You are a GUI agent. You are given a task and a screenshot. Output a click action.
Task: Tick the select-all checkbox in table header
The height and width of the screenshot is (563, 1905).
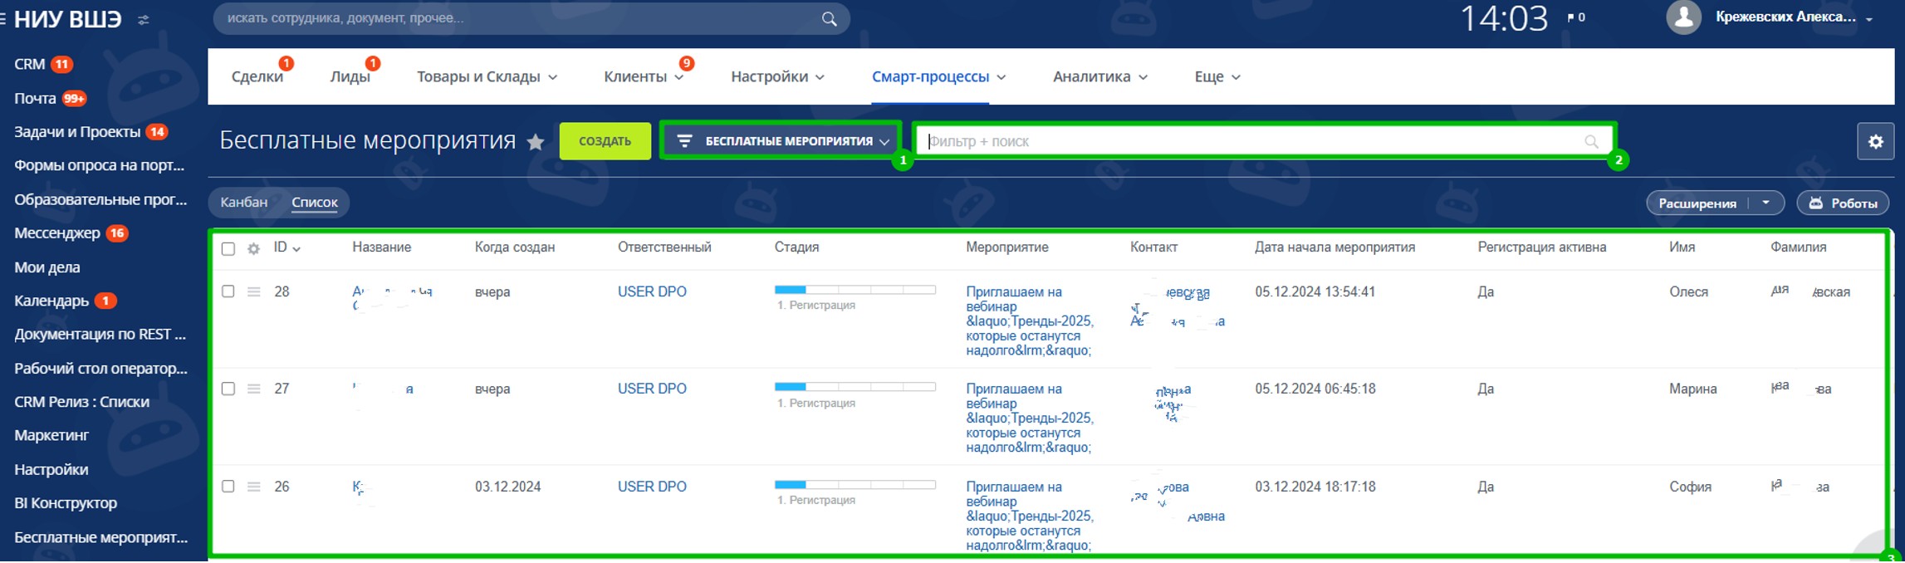(228, 249)
